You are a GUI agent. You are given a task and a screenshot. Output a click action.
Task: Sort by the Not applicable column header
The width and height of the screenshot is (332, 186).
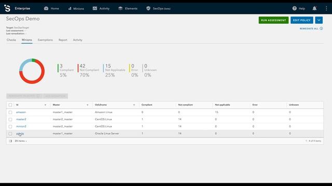[x=223, y=105]
